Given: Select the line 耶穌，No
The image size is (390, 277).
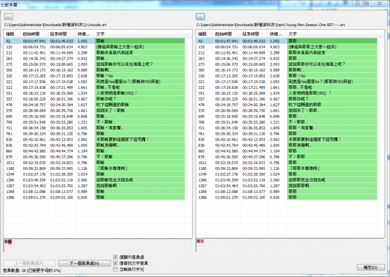Looking at the screenshot, I should (x=94, y=76).
